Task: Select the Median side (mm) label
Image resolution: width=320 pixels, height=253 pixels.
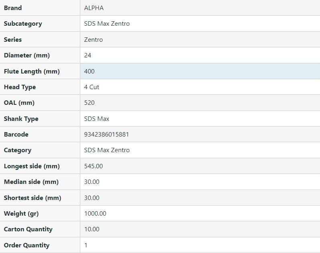Action: [x=31, y=182]
